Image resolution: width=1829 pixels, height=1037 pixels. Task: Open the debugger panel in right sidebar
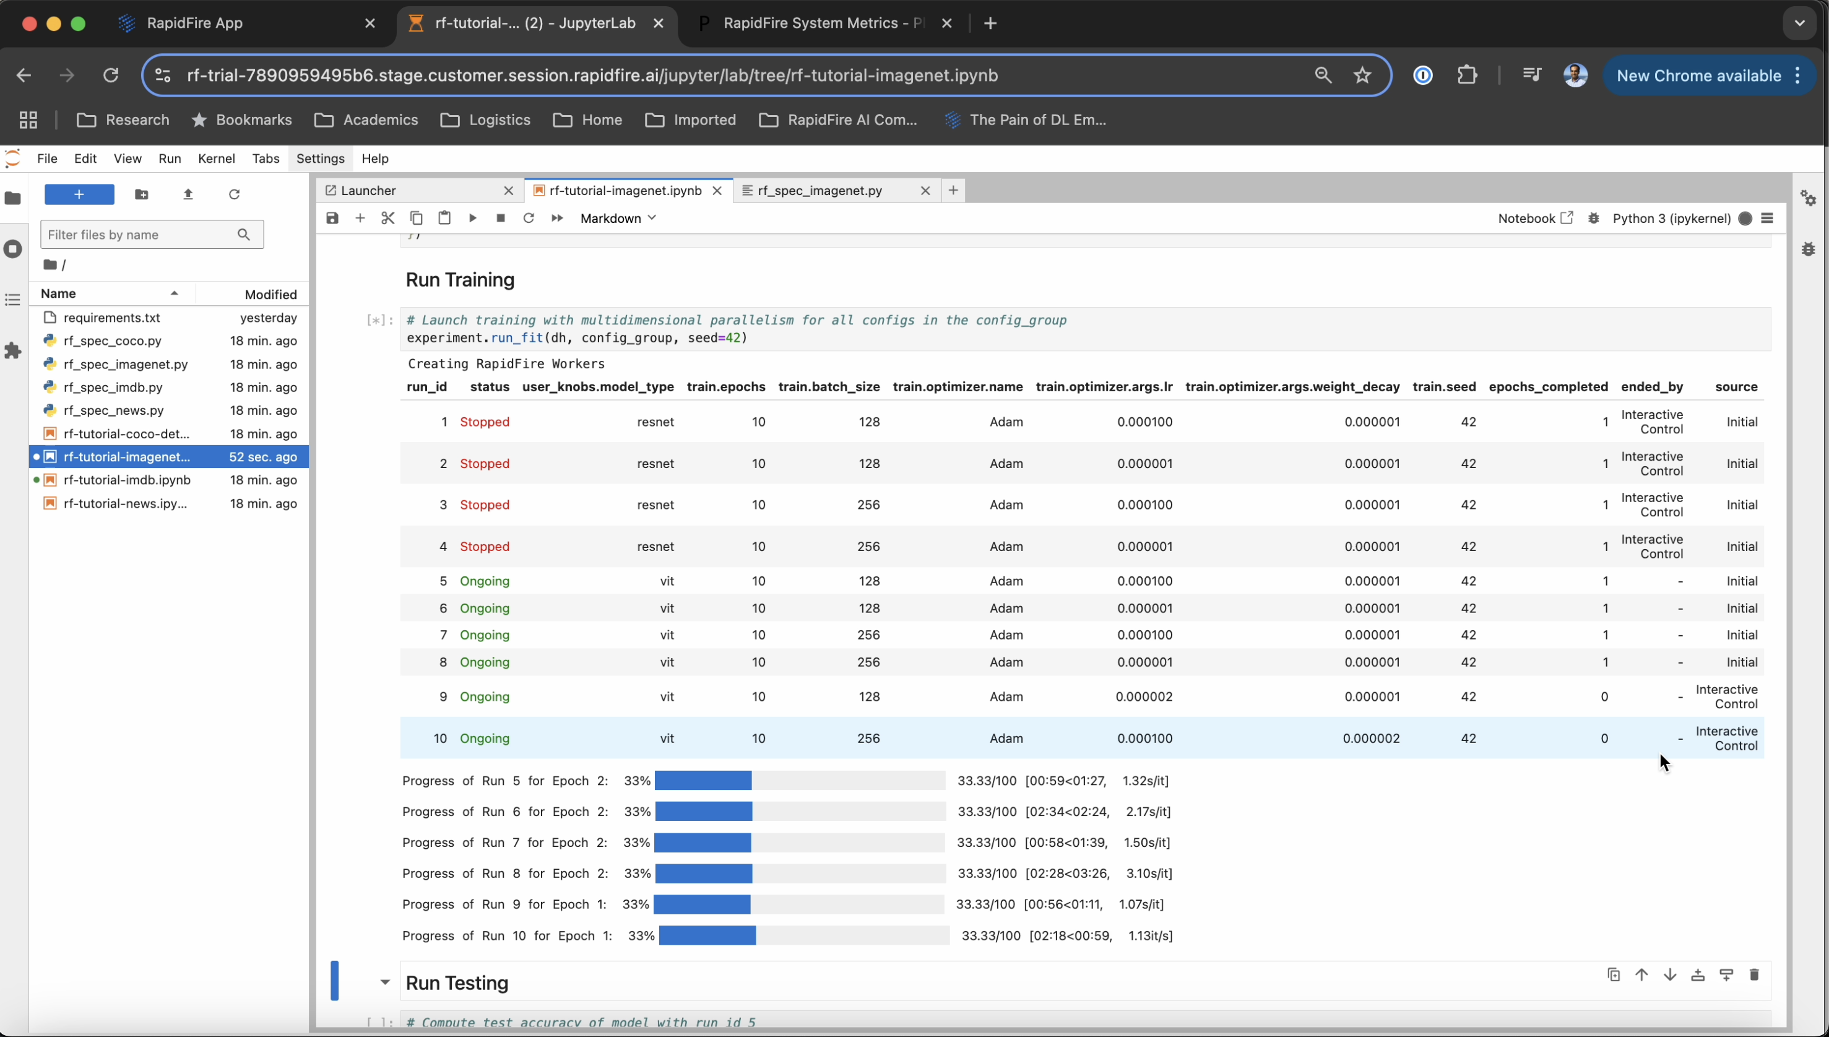tap(1809, 248)
